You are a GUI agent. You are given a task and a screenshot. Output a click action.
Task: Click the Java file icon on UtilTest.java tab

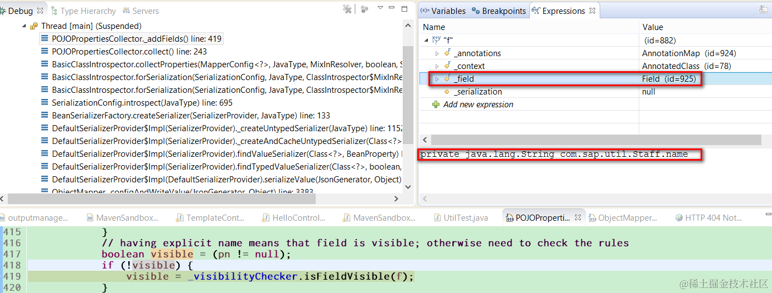coord(438,218)
